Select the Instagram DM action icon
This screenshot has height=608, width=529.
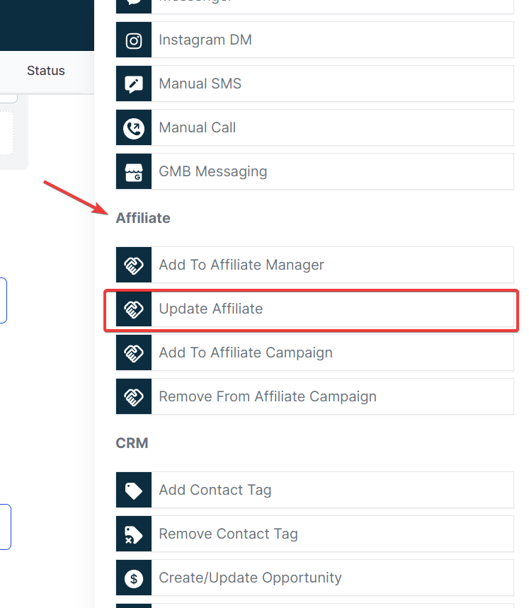pos(133,40)
